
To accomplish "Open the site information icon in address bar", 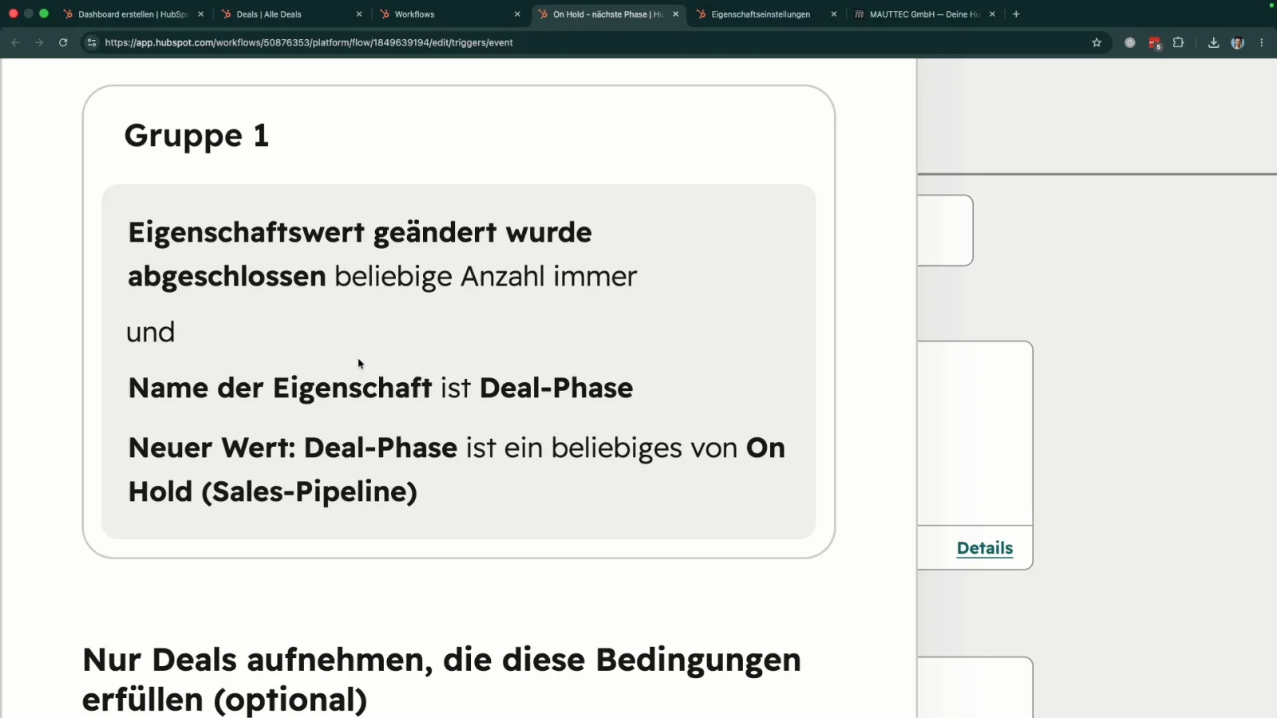I will tap(92, 42).
